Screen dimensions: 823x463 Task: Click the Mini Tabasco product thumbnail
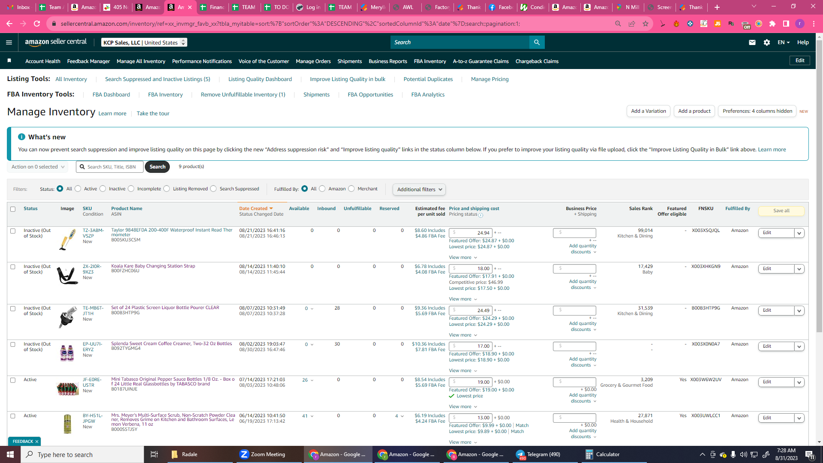click(67, 388)
